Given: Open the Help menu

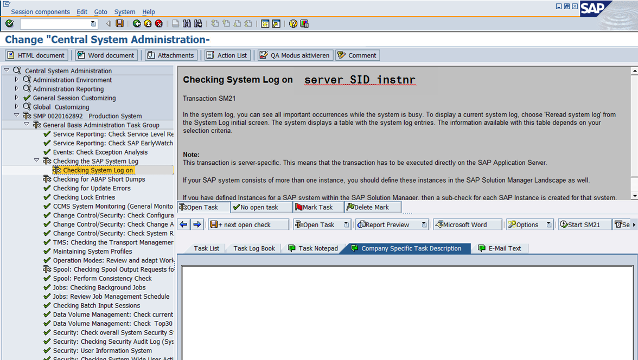Looking at the screenshot, I should [x=149, y=12].
